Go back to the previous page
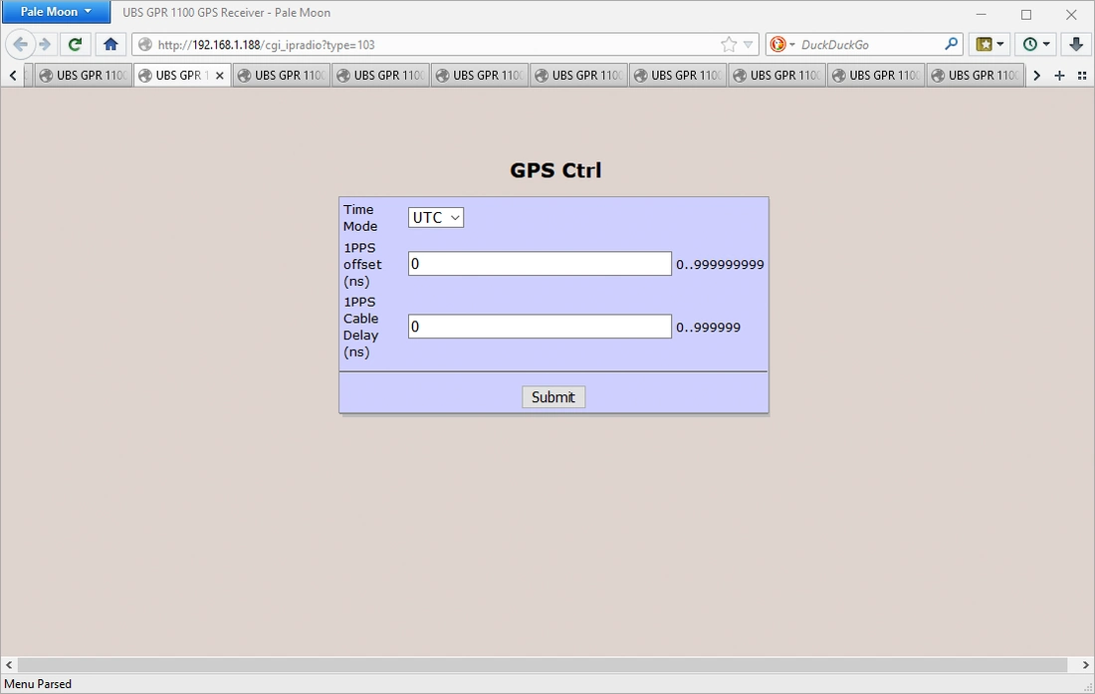The height and width of the screenshot is (694, 1095). 20,45
